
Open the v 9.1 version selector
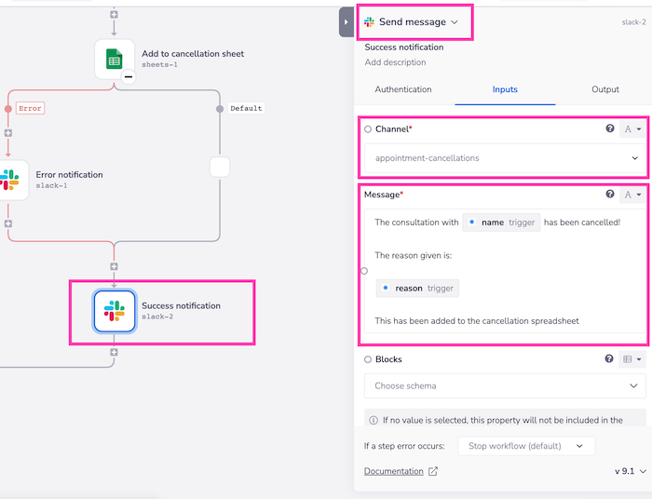[x=630, y=471]
